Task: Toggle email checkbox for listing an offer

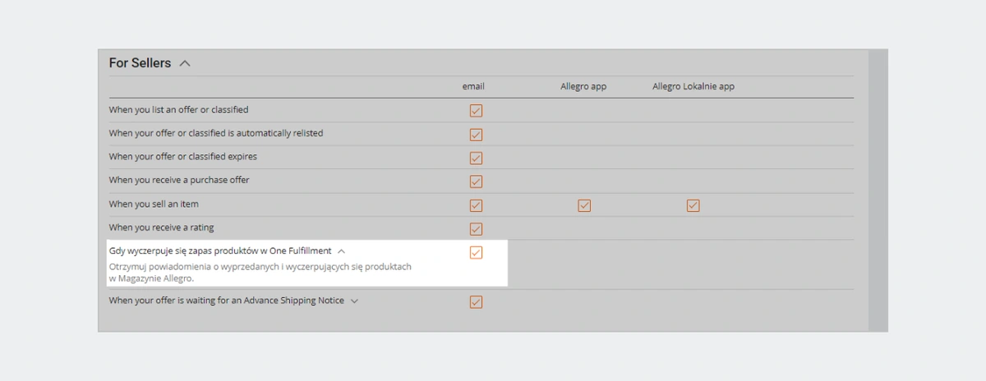Action: [476, 110]
